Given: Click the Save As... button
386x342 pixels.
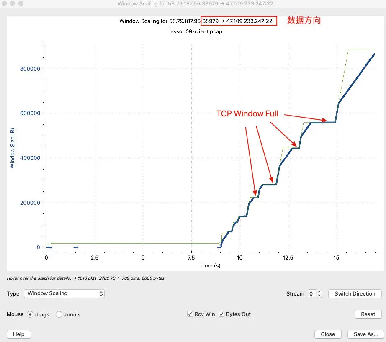Looking at the screenshot, I should [x=365, y=334].
